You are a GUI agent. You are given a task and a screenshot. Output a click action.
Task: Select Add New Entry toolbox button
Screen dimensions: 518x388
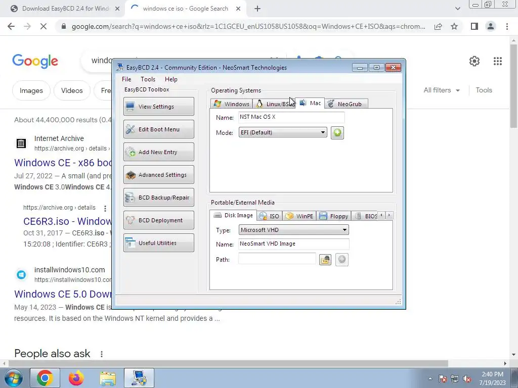[x=158, y=152]
